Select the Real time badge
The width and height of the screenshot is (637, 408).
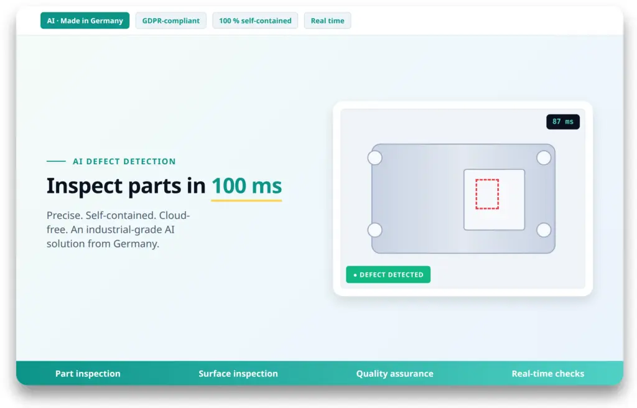click(x=327, y=21)
